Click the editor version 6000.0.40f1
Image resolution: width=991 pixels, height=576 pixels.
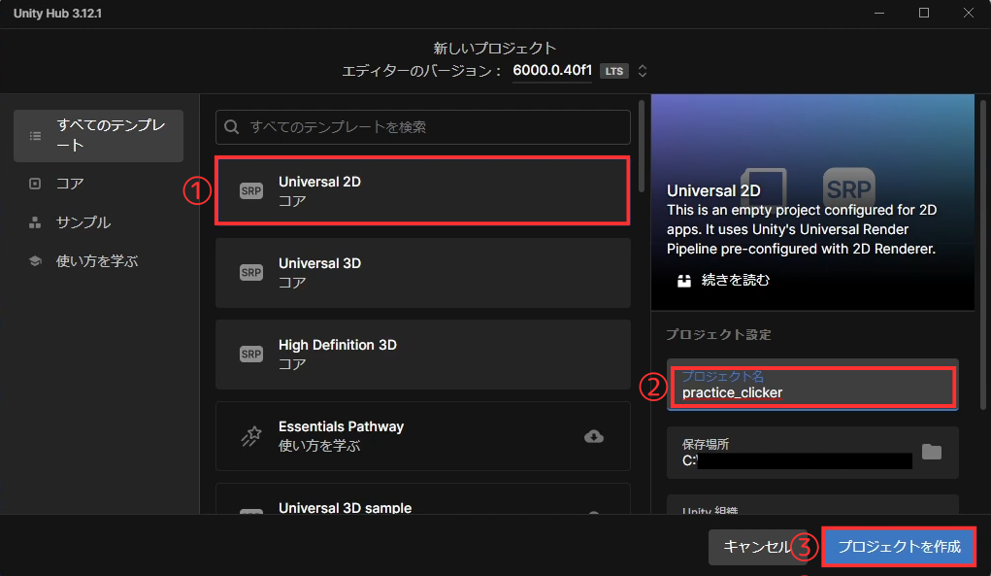pos(552,70)
